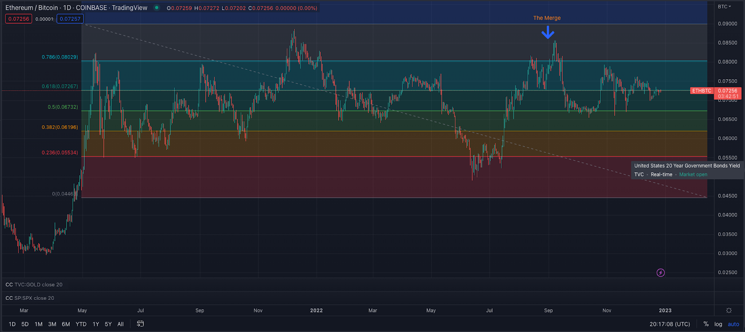Select the 5D time range

pos(25,324)
